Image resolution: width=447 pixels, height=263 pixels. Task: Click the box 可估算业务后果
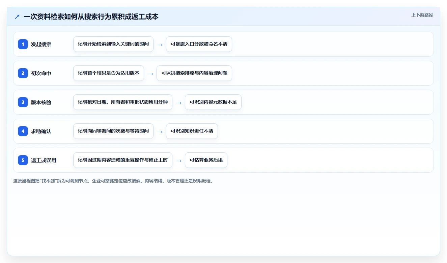pos(206,160)
